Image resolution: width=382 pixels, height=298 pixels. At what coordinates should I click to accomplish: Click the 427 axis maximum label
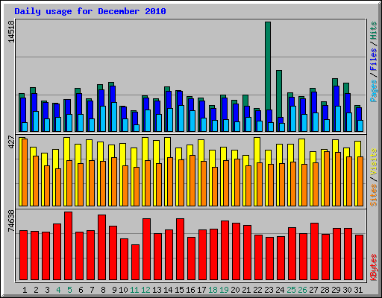tap(11, 142)
